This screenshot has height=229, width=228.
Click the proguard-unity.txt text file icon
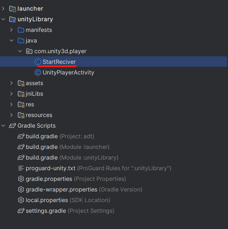[x=21, y=168]
